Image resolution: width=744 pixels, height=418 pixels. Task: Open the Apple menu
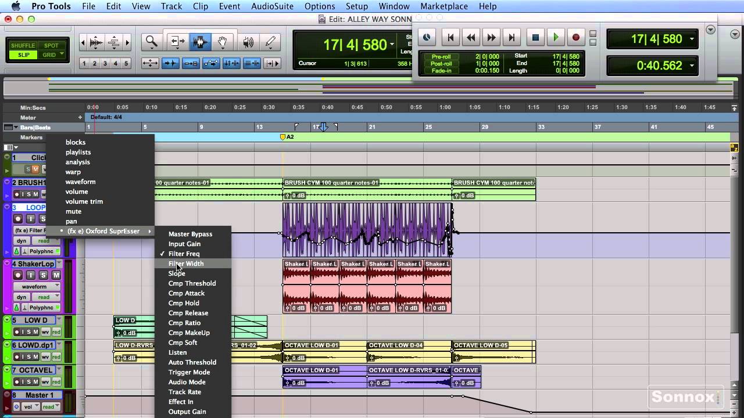(x=16, y=6)
